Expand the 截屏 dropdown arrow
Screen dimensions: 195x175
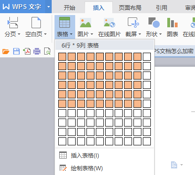click(140, 34)
